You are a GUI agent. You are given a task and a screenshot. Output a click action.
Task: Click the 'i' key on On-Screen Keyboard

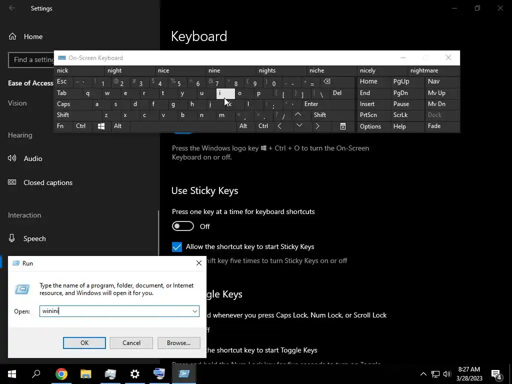pyautogui.click(x=225, y=93)
